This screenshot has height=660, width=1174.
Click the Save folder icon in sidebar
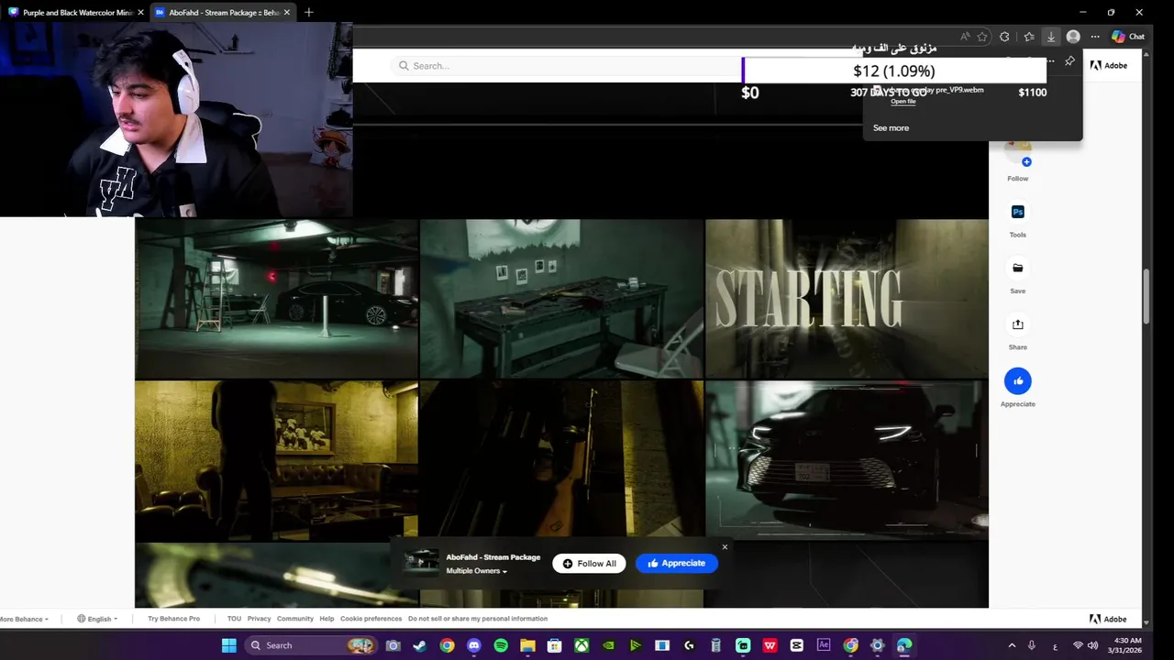point(1017,268)
